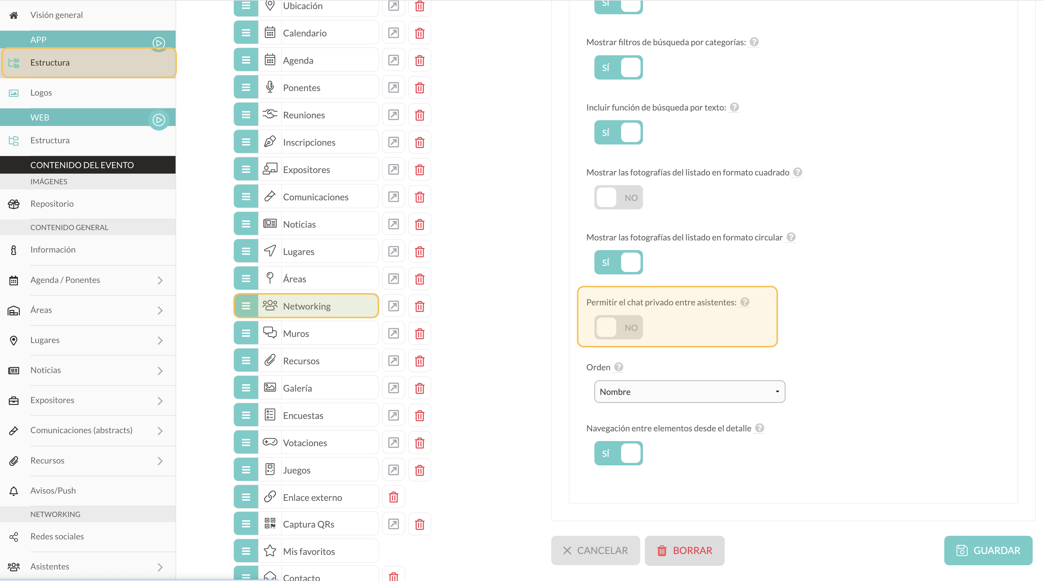
Task: Delete the Calendario module with trash icon
Action: pyautogui.click(x=419, y=33)
